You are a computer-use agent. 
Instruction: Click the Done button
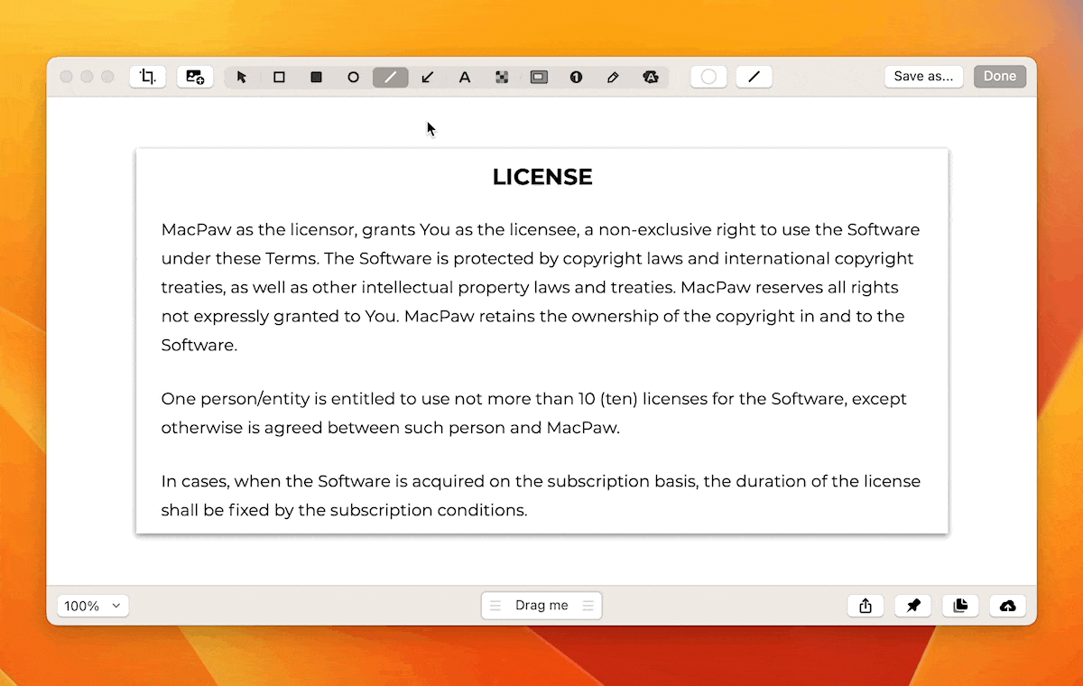coord(1000,77)
